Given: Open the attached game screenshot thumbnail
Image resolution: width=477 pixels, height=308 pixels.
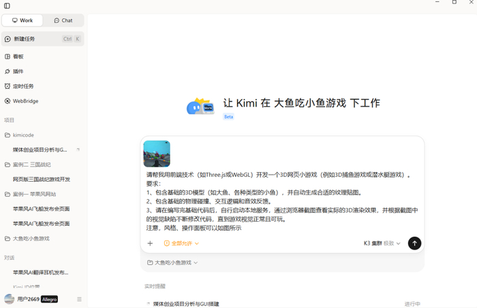Looking at the screenshot, I should click(x=157, y=154).
